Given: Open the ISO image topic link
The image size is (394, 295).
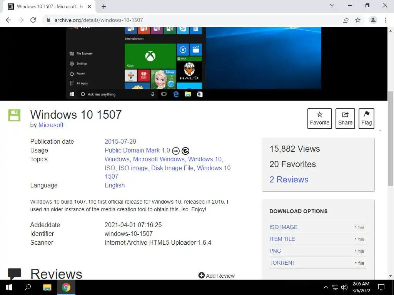Looking at the screenshot, I should pyautogui.click(x=133, y=168).
